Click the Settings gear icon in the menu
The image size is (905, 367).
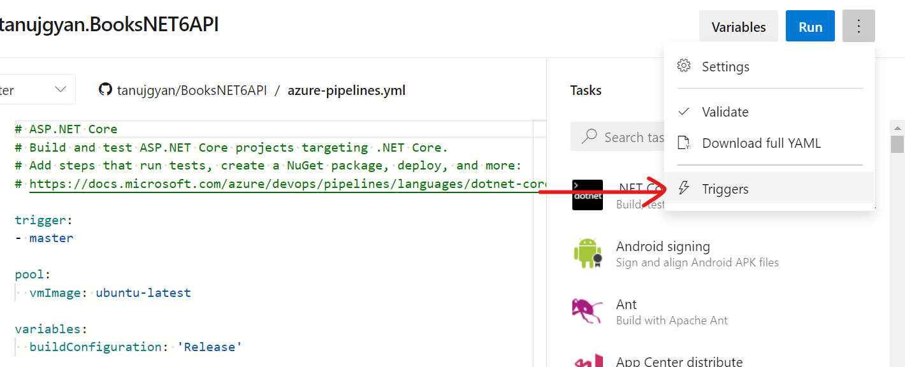click(x=683, y=65)
